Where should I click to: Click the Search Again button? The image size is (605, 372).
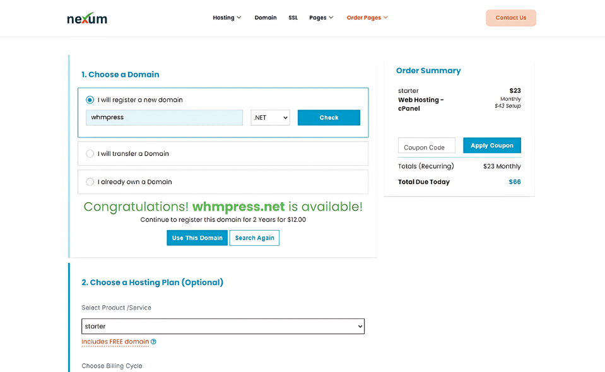point(254,238)
